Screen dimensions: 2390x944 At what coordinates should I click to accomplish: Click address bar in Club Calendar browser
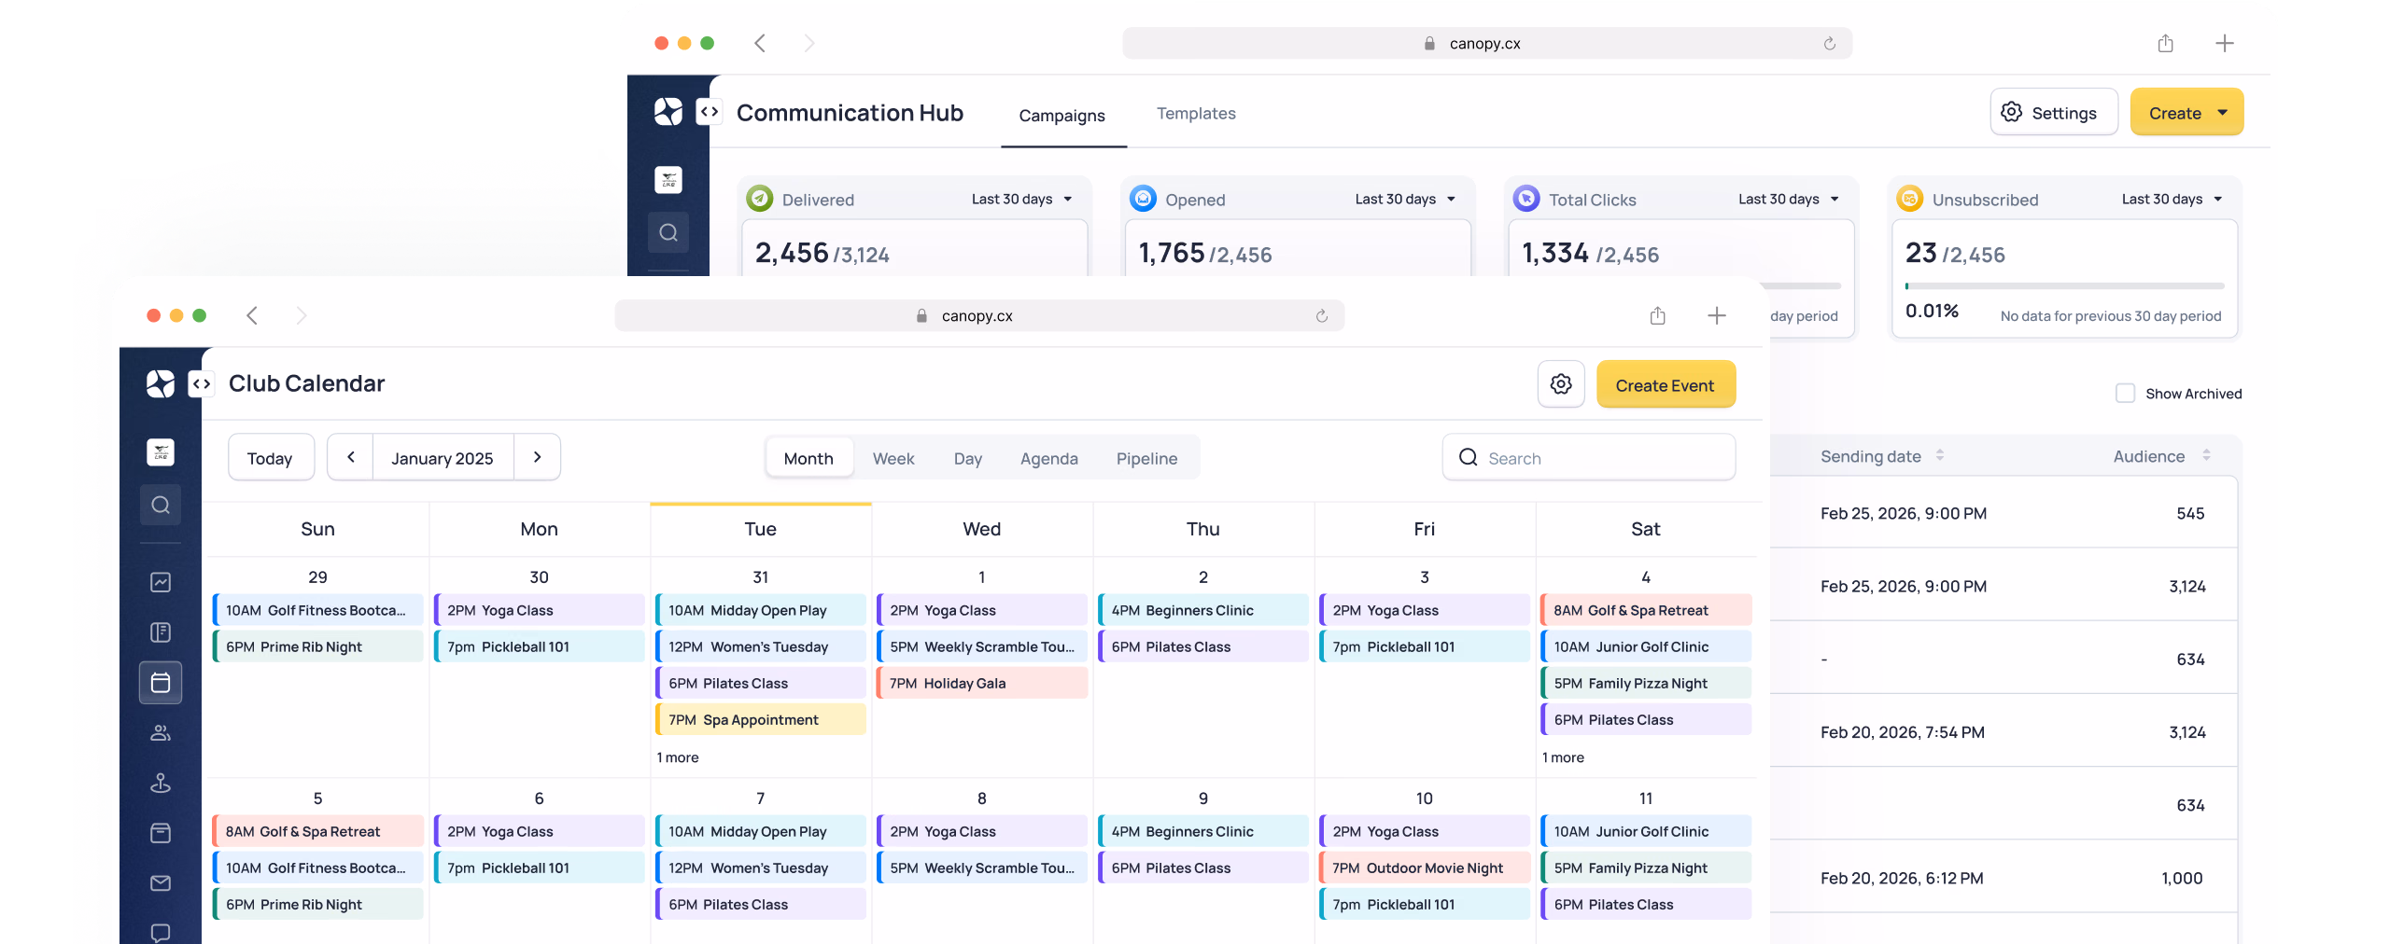click(979, 315)
